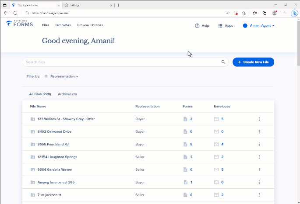Viewport: 300px width, 204px height.
Task: Open more options for 12354 Houghton Springs
Action: tap(259, 157)
